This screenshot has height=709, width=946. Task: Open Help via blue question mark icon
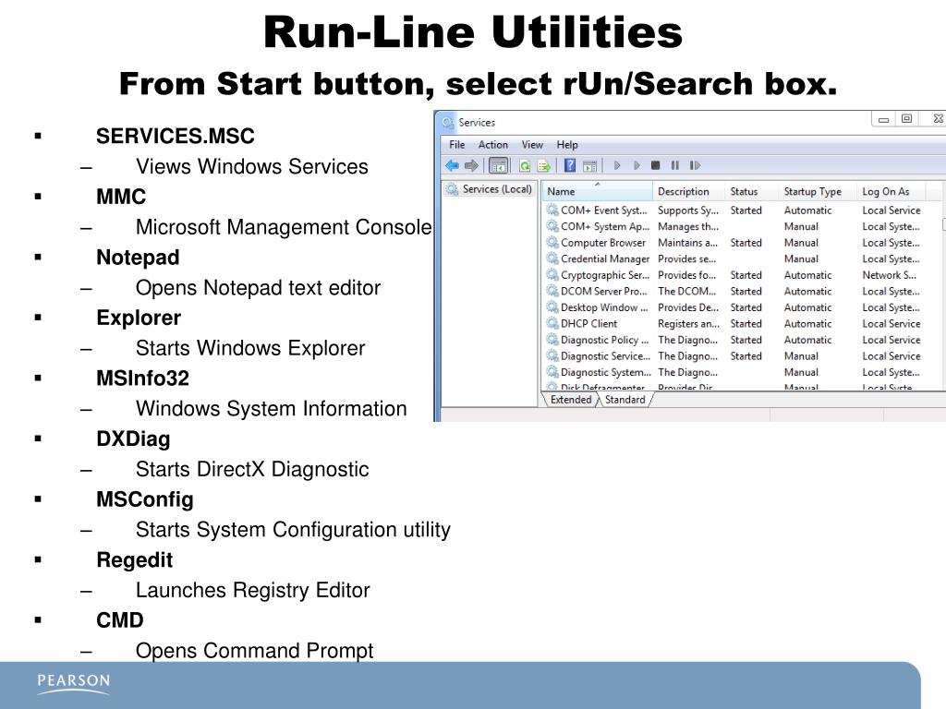[570, 165]
